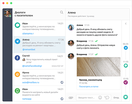Open the operator profile avatar in sidebar
The width and height of the screenshot is (132, 104).
[7, 13]
